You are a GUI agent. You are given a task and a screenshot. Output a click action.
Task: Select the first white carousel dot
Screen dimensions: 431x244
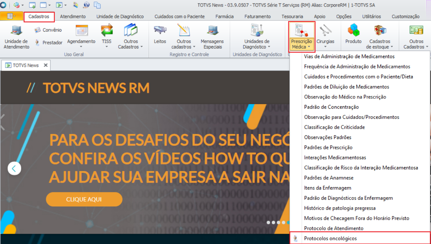coord(269,222)
